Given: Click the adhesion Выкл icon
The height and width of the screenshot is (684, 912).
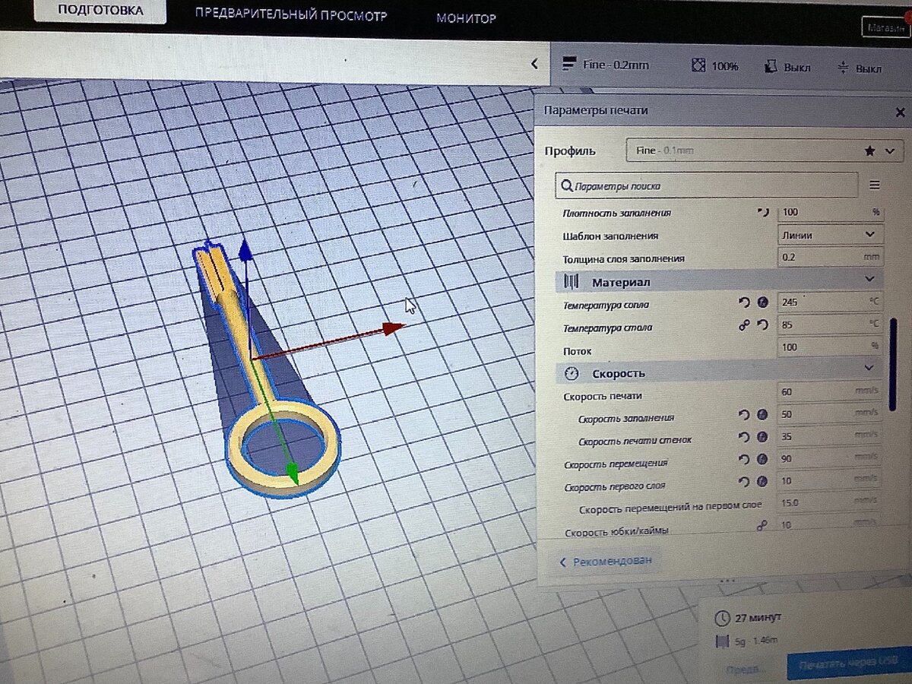Looking at the screenshot, I should click(x=843, y=68).
